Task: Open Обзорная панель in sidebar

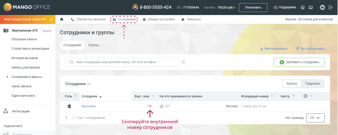Action: coord(24,39)
